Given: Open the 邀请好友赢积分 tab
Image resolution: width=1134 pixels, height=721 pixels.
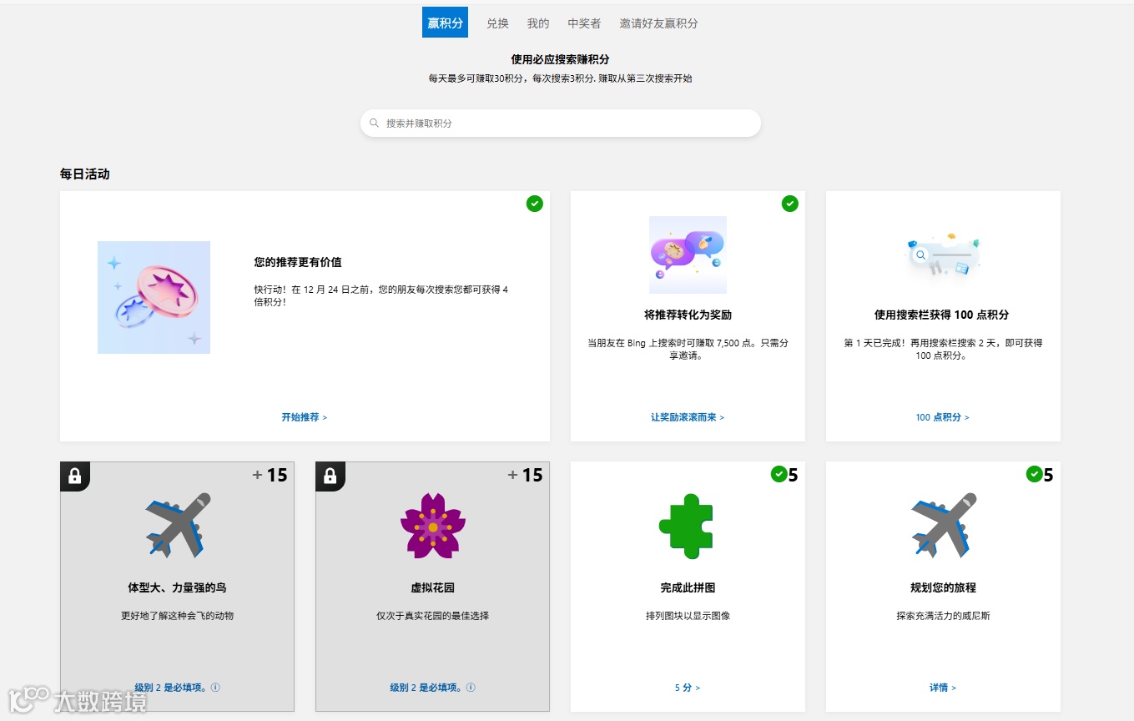Looking at the screenshot, I should click(658, 23).
